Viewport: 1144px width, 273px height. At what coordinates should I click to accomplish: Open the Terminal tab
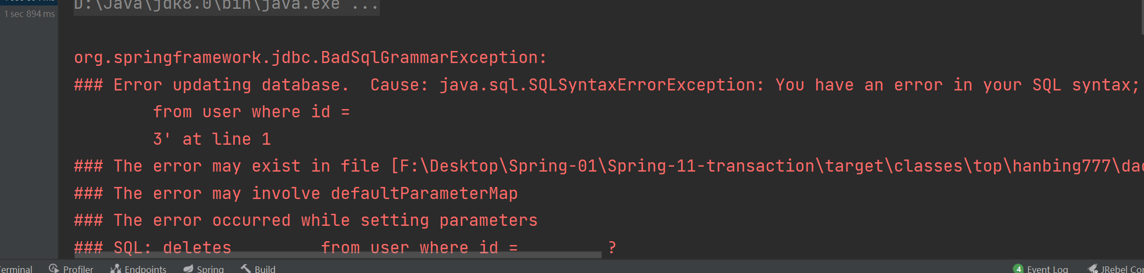pos(16,269)
